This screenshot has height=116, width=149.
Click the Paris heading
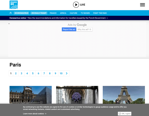coord(15,65)
